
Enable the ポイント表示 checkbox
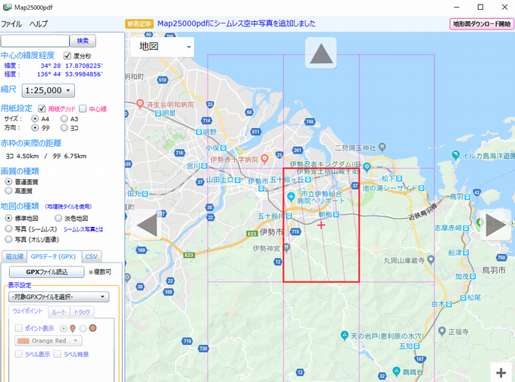(19, 328)
